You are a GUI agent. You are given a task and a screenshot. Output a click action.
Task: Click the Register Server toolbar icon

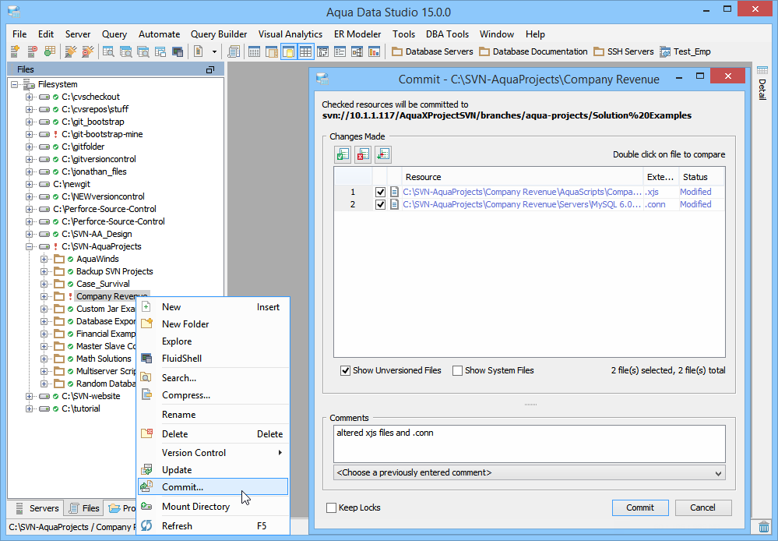pyautogui.click(x=16, y=51)
